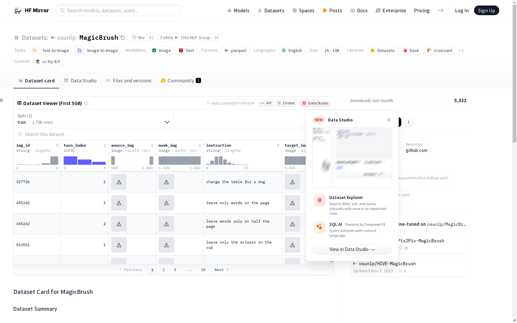The width and height of the screenshot is (517, 323).
Task: Close the Data Studio popup
Action: coord(389,120)
